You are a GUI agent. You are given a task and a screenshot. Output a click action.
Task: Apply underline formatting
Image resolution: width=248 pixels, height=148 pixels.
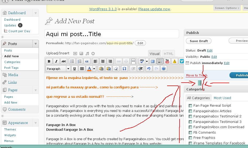pos(74,69)
